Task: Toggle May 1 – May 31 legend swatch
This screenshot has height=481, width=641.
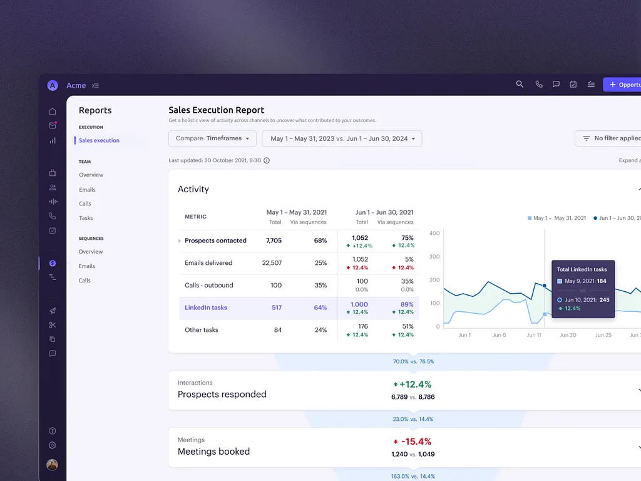Action: pos(530,218)
